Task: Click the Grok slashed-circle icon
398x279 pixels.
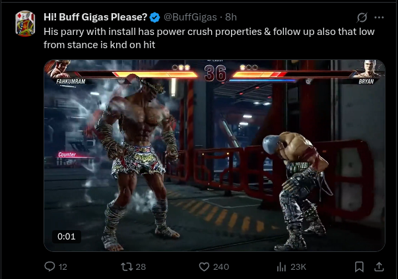Action: pos(362,17)
